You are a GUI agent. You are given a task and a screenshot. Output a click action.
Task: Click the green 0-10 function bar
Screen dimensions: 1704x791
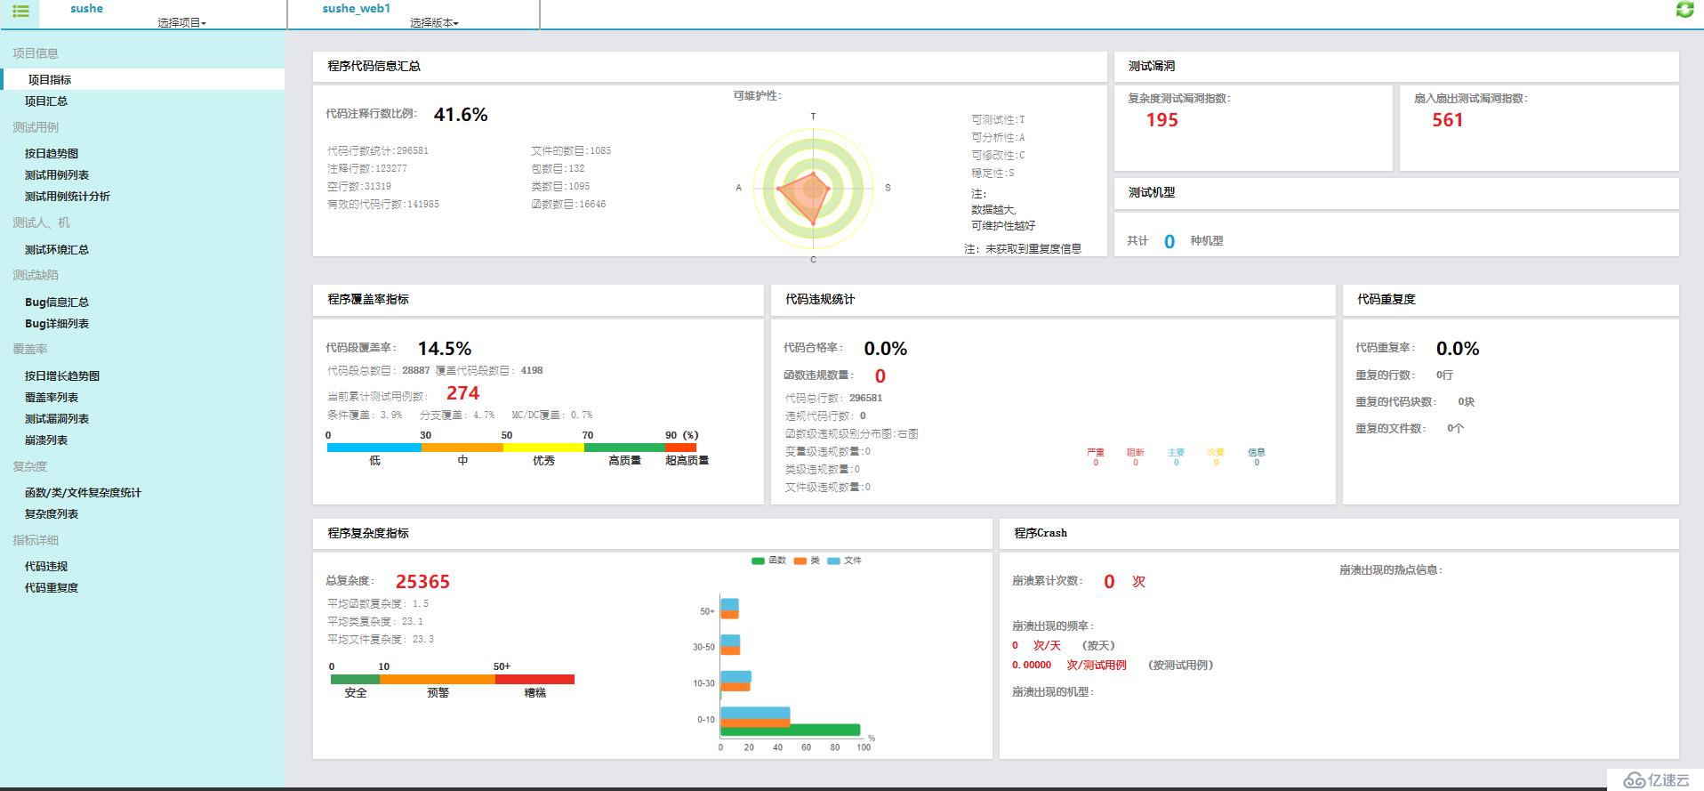790,730
